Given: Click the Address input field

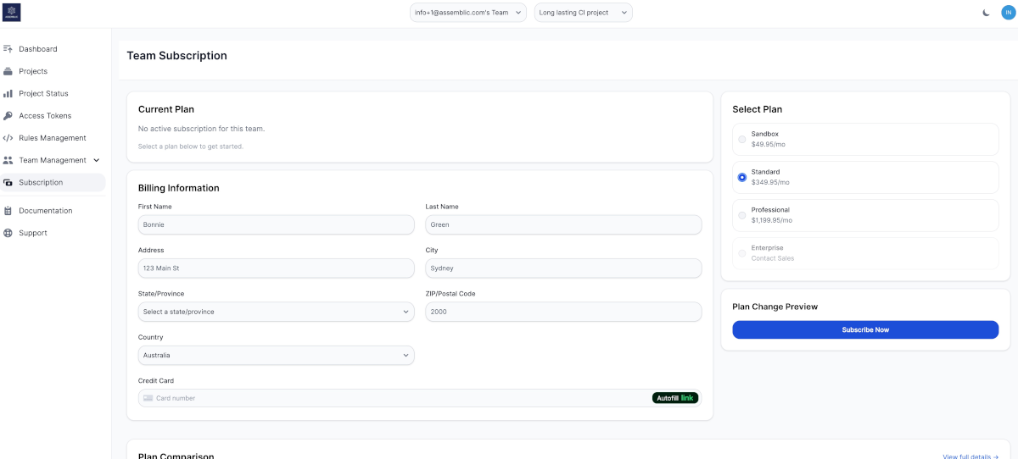Looking at the screenshot, I should pyautogui.click(x=277, y=268).
